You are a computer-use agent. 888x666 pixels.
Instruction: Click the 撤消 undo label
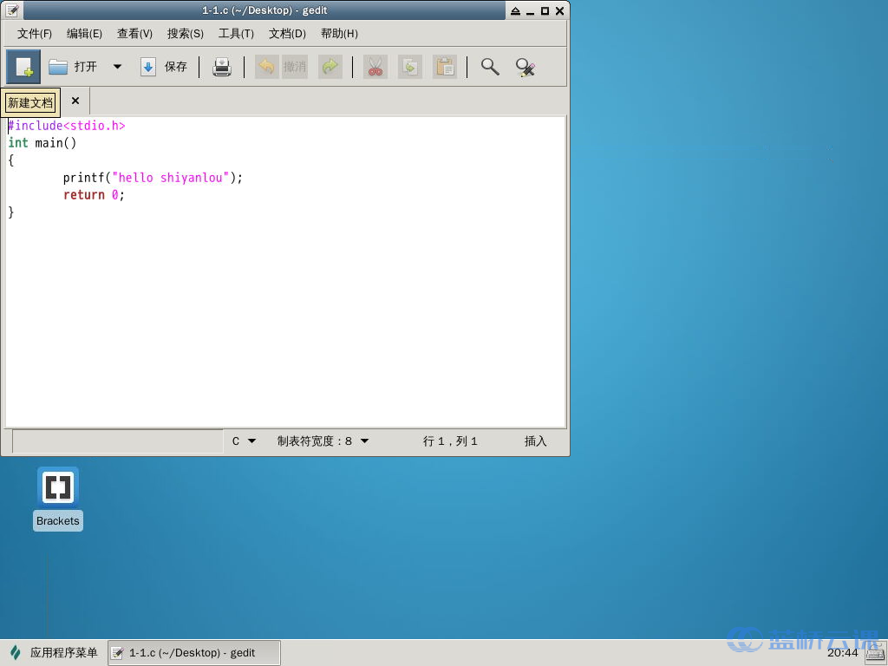coord(295,67)
